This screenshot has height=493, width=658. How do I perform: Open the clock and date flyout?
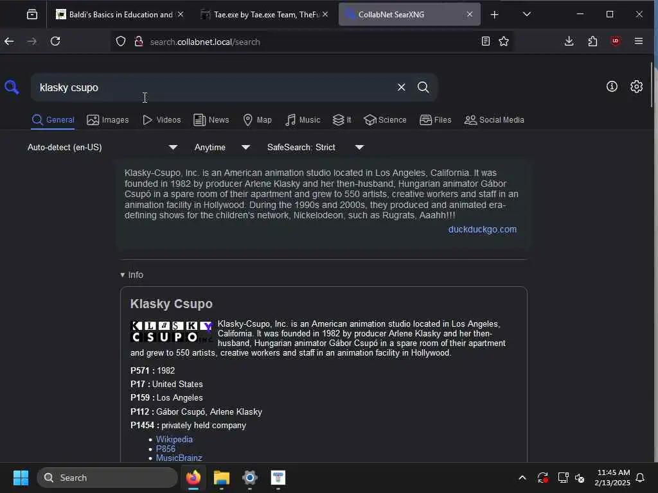tap(612, 478)
